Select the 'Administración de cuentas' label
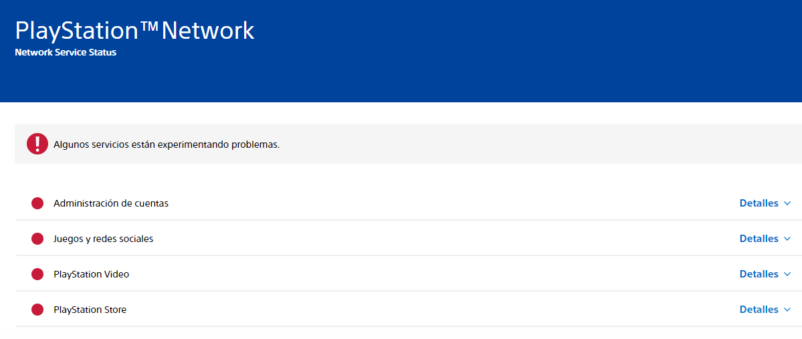802x339 pixels. (111, 203)
